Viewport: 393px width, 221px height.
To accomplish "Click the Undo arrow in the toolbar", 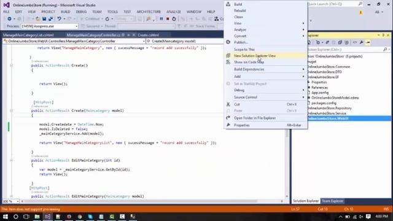I will click(x=59, y=19).
